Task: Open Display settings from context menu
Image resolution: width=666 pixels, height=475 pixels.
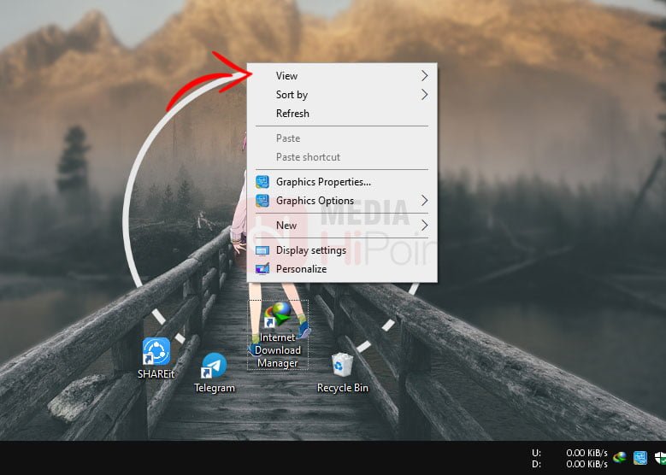Action: coord(342,250)
